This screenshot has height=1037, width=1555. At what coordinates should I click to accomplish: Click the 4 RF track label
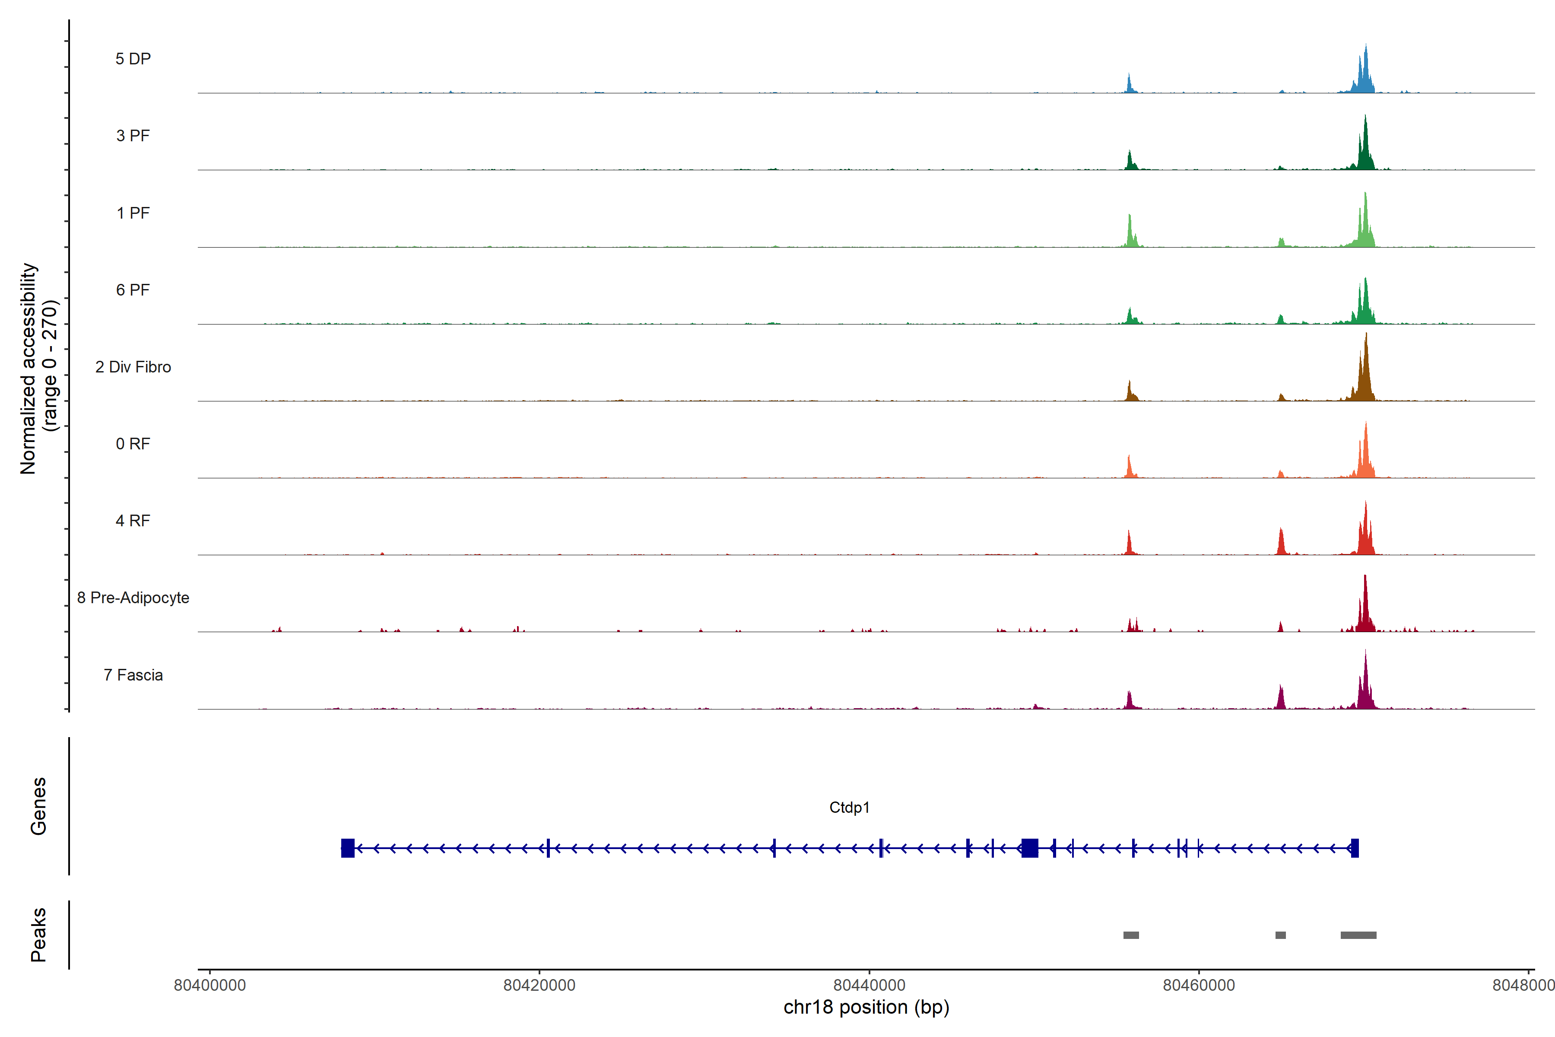[133, 521]
